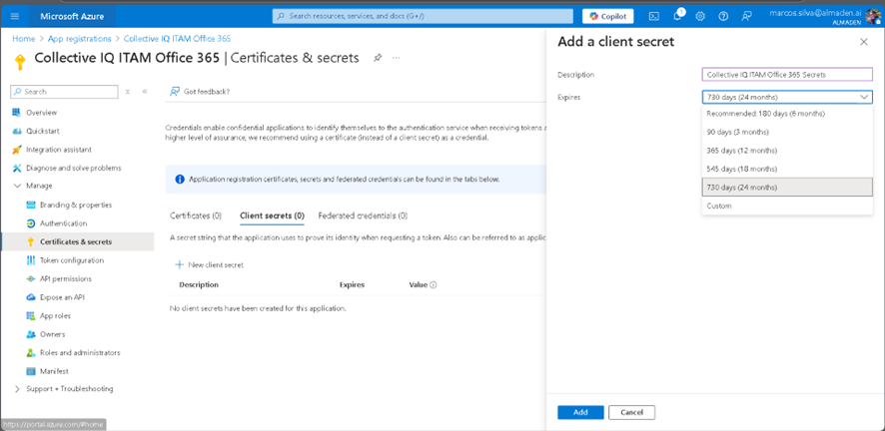Open API permissions in the sidebar
Screen dimensions: 885x431
pyautogui.click(x=65, y=278)
